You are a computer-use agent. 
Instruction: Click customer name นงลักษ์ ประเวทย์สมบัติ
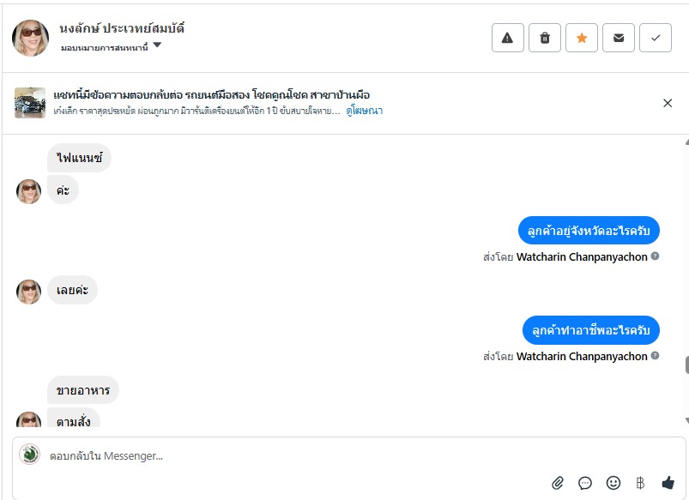point(122,28)
